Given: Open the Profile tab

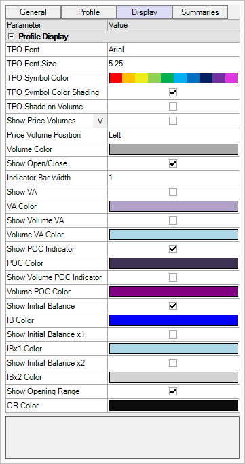Looking at the screenshot, I should tap(89, 12).
